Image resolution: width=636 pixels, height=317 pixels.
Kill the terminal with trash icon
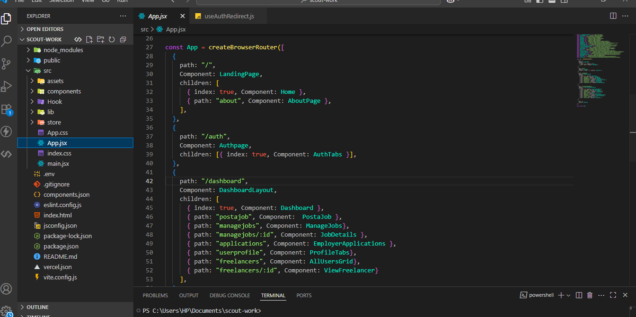(x=589, y=295)
